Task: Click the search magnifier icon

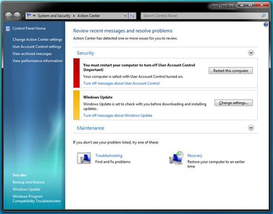Action: coord(264,16)
